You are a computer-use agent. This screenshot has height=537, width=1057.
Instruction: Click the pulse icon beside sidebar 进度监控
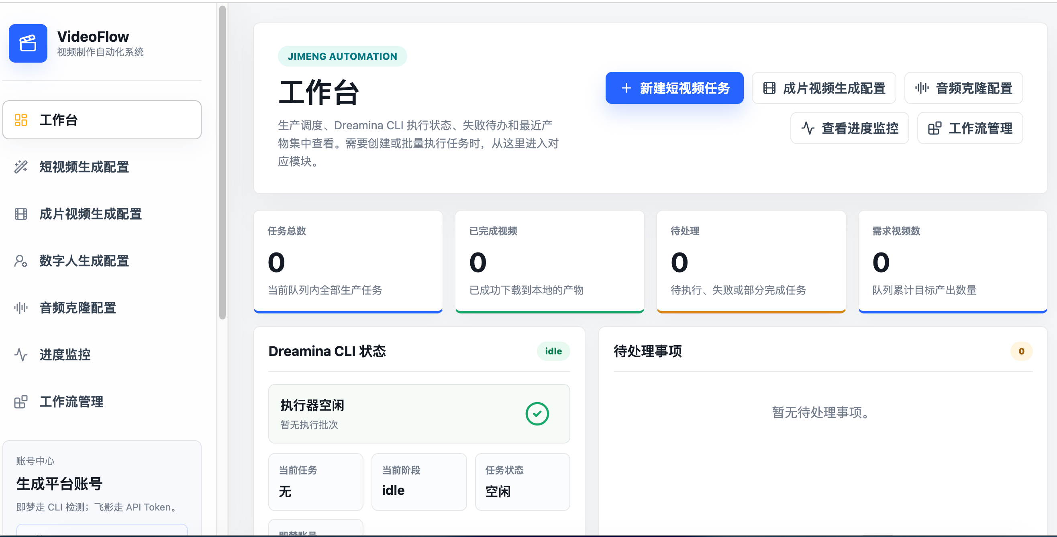(20, 354)
